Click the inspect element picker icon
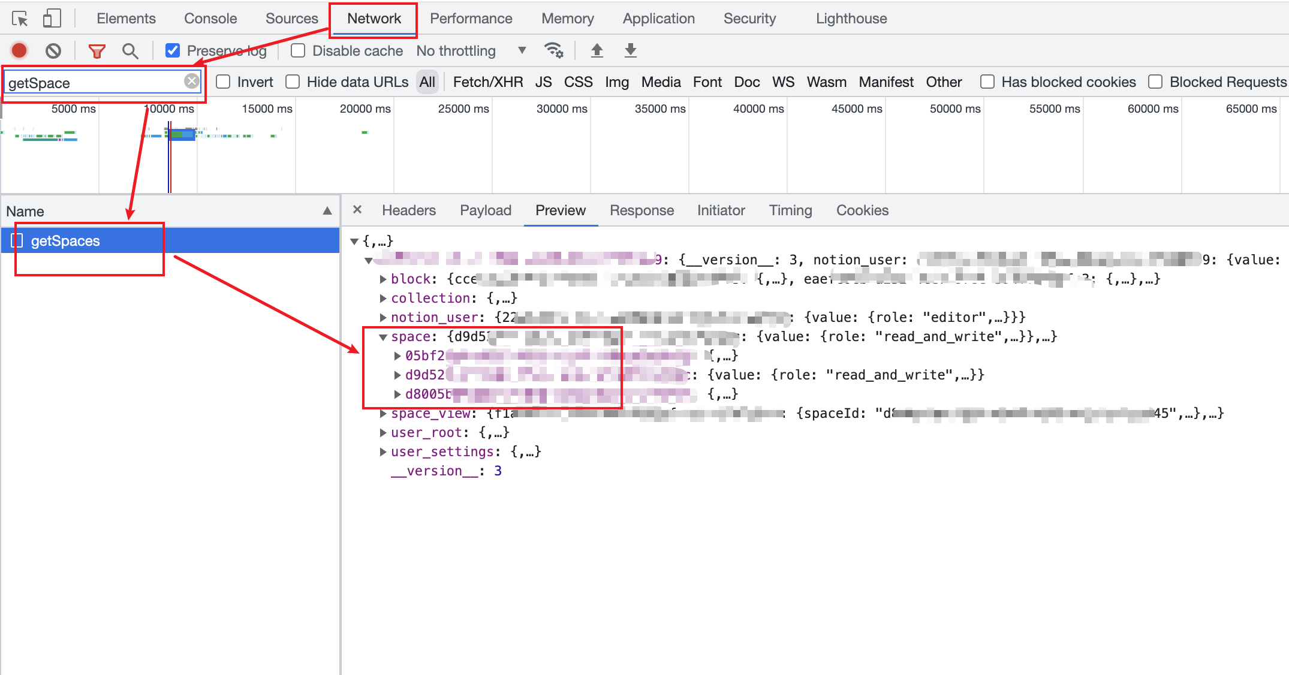Image resolution: width=1289 pixels, height=675 pixels. click(x=20, y=19)
